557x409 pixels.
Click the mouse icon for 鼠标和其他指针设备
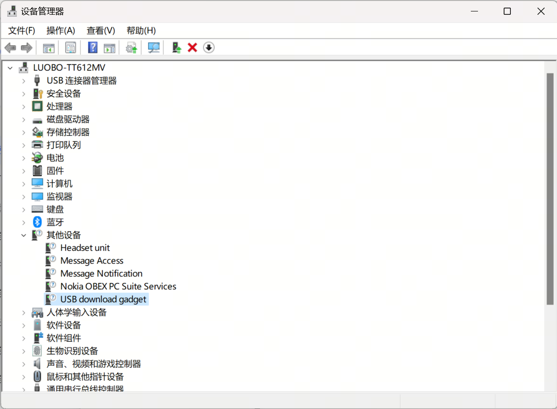[x=37, y=377]
